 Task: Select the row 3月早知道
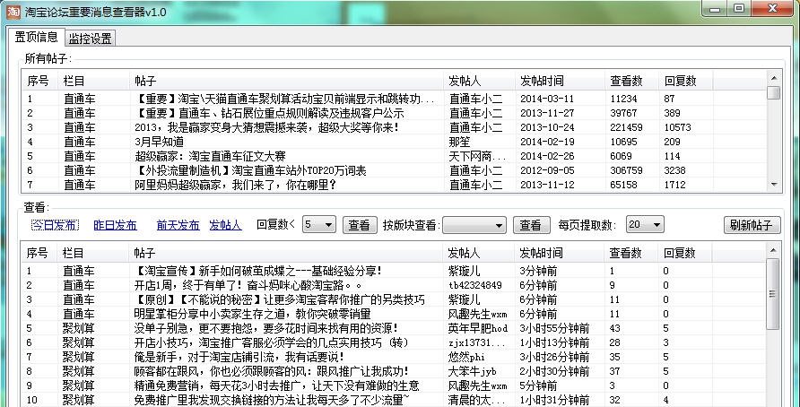(x=159, y=142)
